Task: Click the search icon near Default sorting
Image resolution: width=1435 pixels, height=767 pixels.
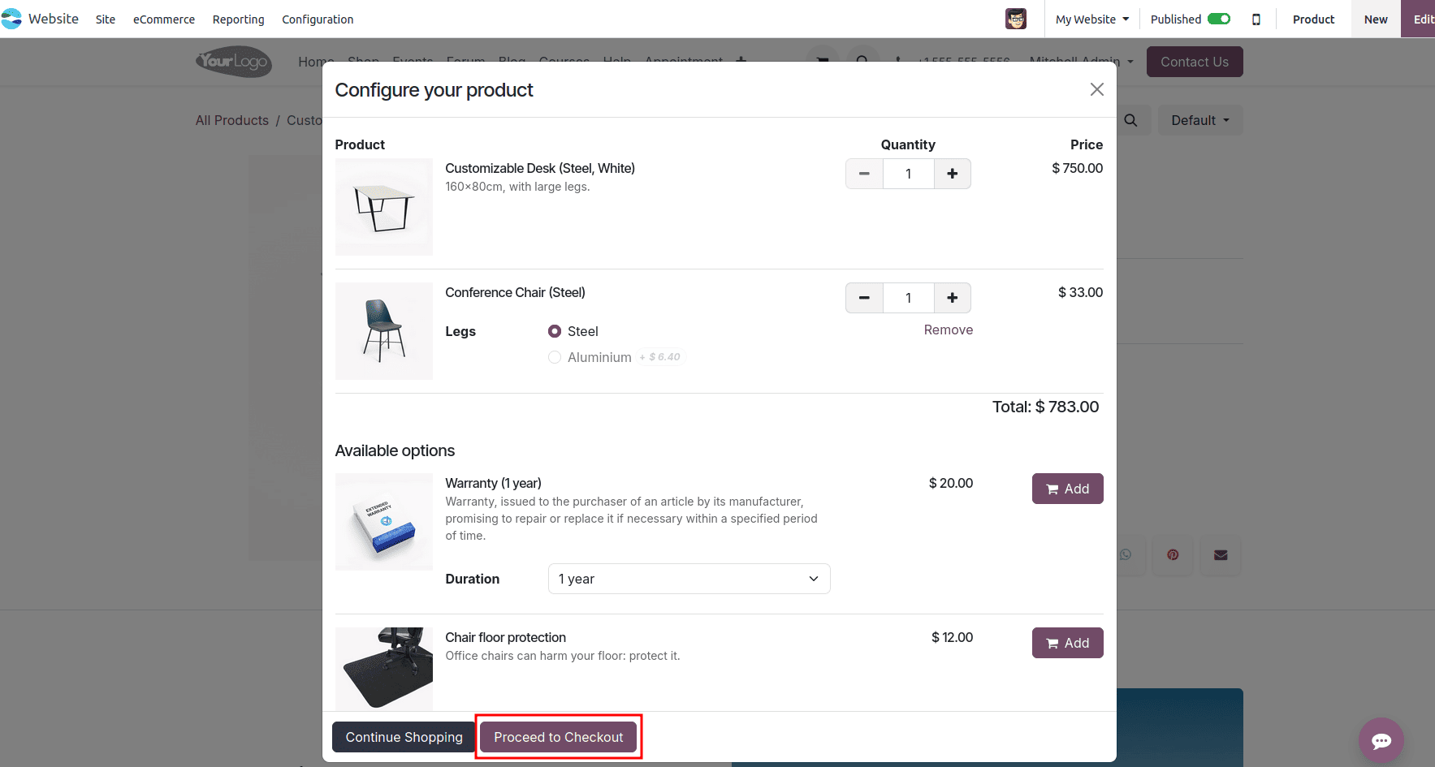Action: [x=1130, y=120]
